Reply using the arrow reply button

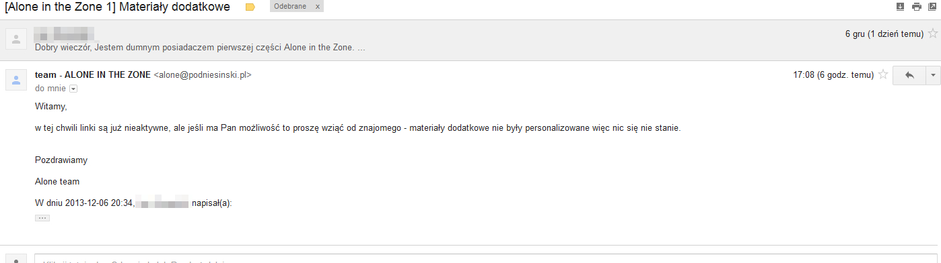pyautogui.click(x=909, y=75)
